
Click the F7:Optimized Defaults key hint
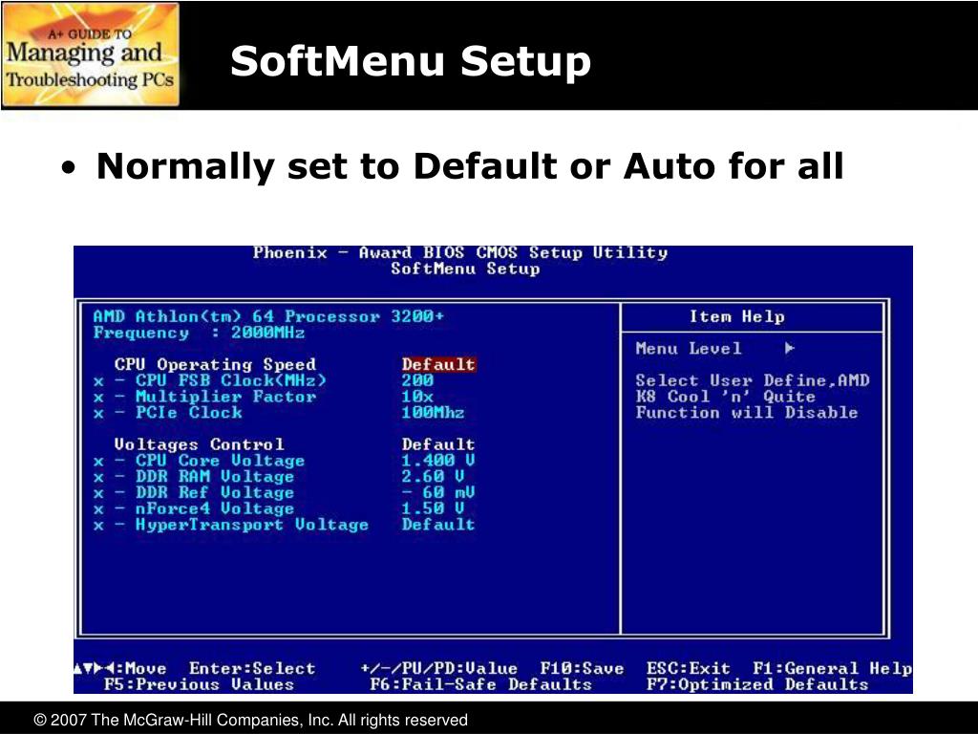click(757, 684)
